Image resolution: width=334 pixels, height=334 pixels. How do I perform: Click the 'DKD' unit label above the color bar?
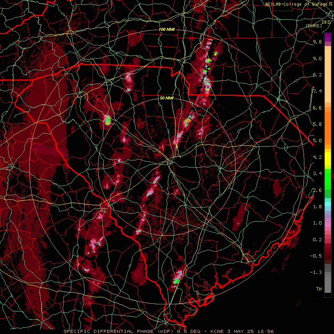point(326,22)
